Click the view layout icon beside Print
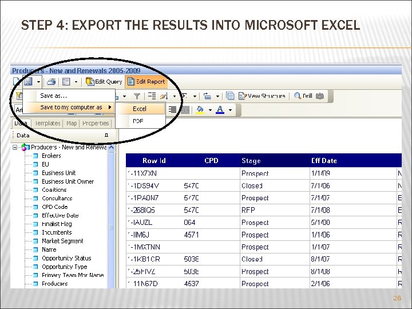This screenshot has height=309, width=412. pyautogui.click(x=66, y=82)
